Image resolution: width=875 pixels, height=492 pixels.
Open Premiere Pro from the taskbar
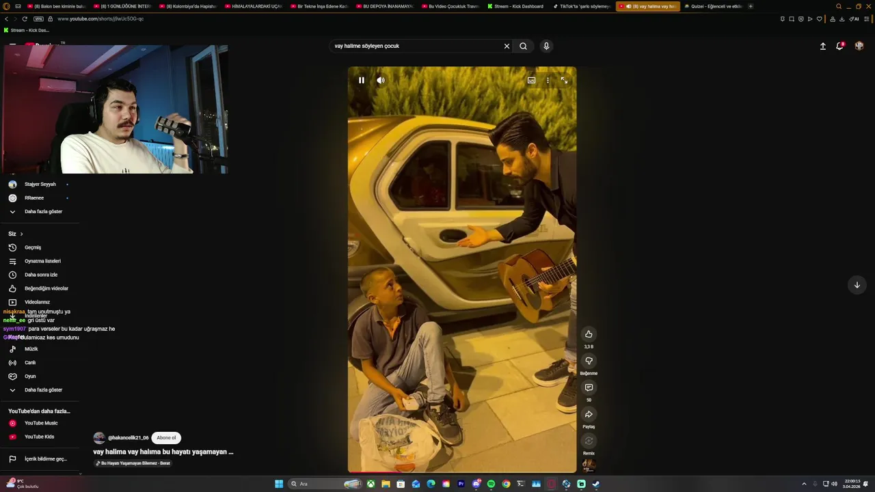tap(461, 484)
